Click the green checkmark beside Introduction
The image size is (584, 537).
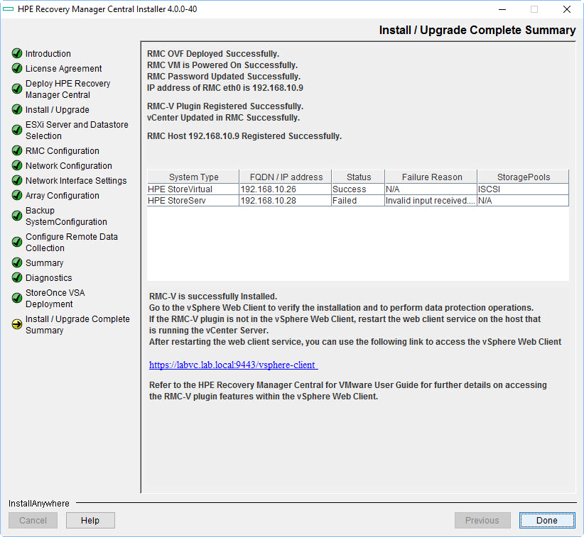tap(17, 53)
